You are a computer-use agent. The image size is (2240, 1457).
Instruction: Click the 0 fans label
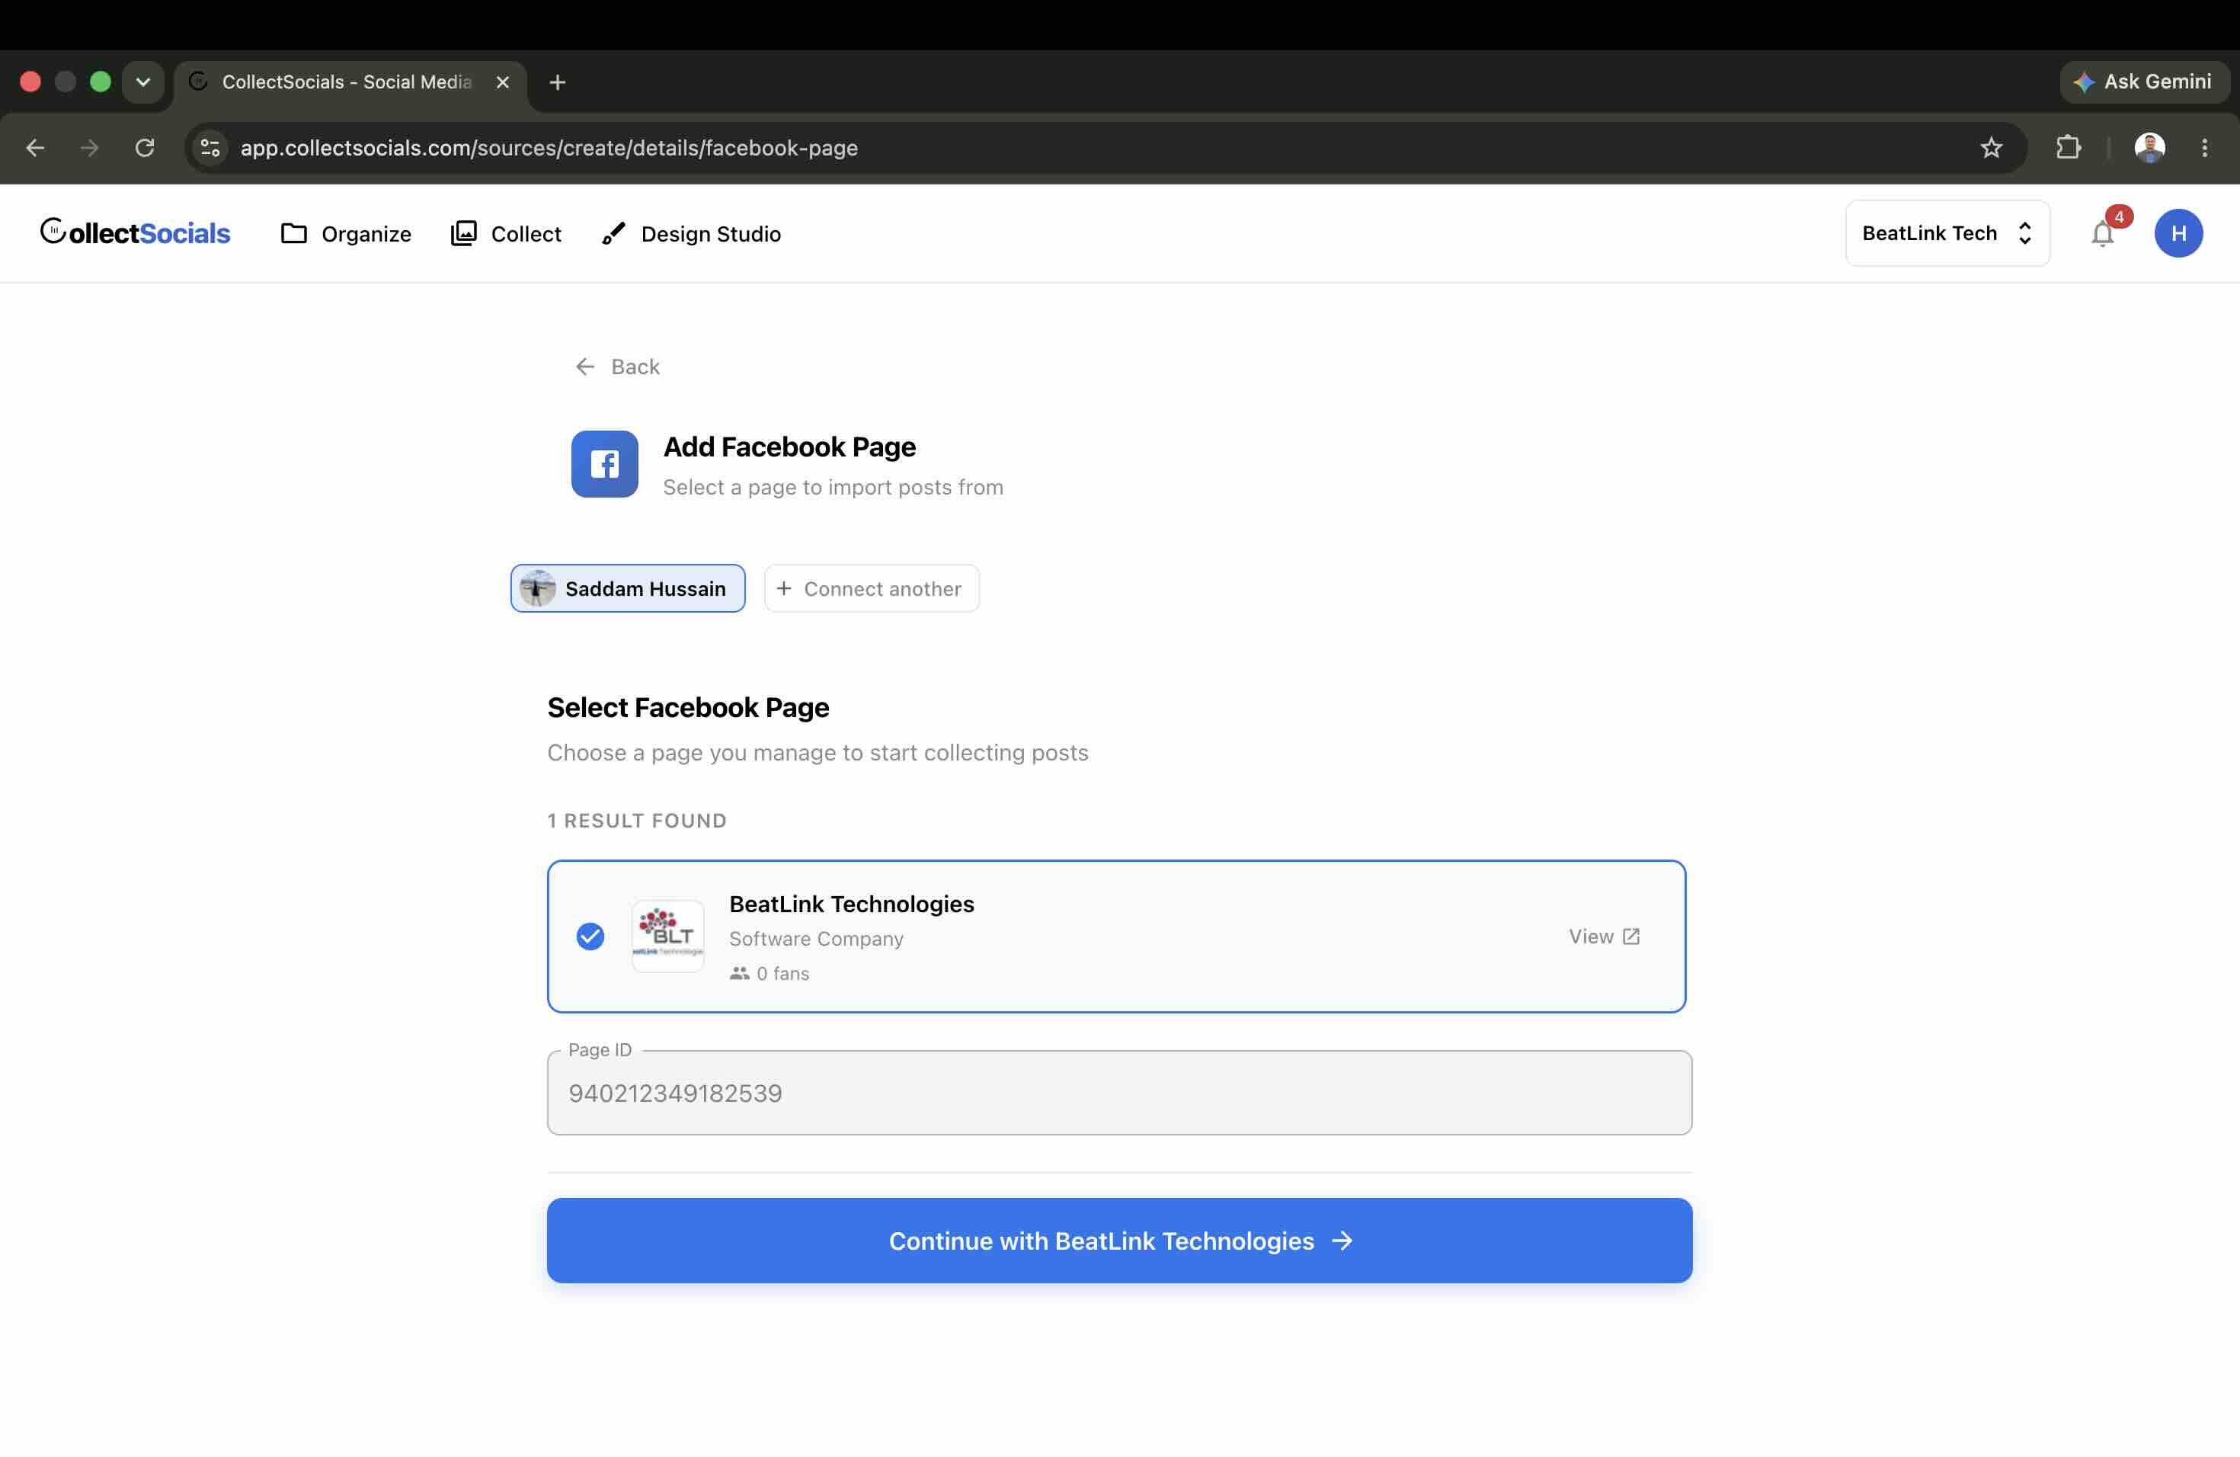782,973
